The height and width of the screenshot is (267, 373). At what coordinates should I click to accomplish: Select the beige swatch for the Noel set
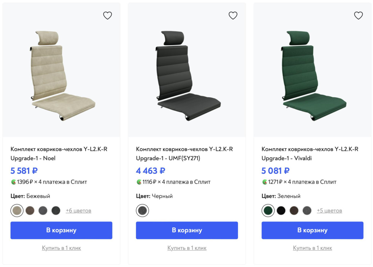[17, 211]
